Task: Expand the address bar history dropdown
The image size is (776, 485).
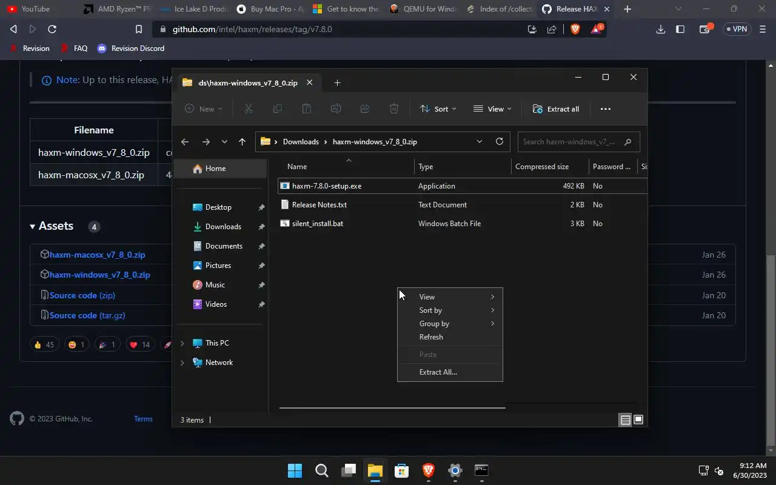Action: [480, 141]
